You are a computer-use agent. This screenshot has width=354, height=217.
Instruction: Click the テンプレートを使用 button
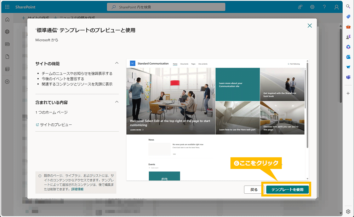coord(287,189)
